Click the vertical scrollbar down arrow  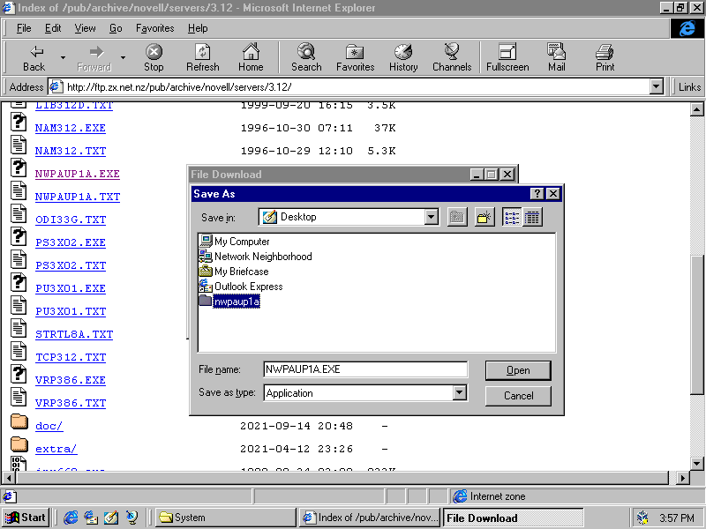696,464
